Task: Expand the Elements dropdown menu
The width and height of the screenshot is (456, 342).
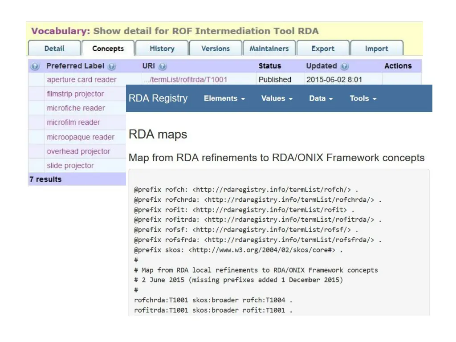Action: (x=224, y=98)
